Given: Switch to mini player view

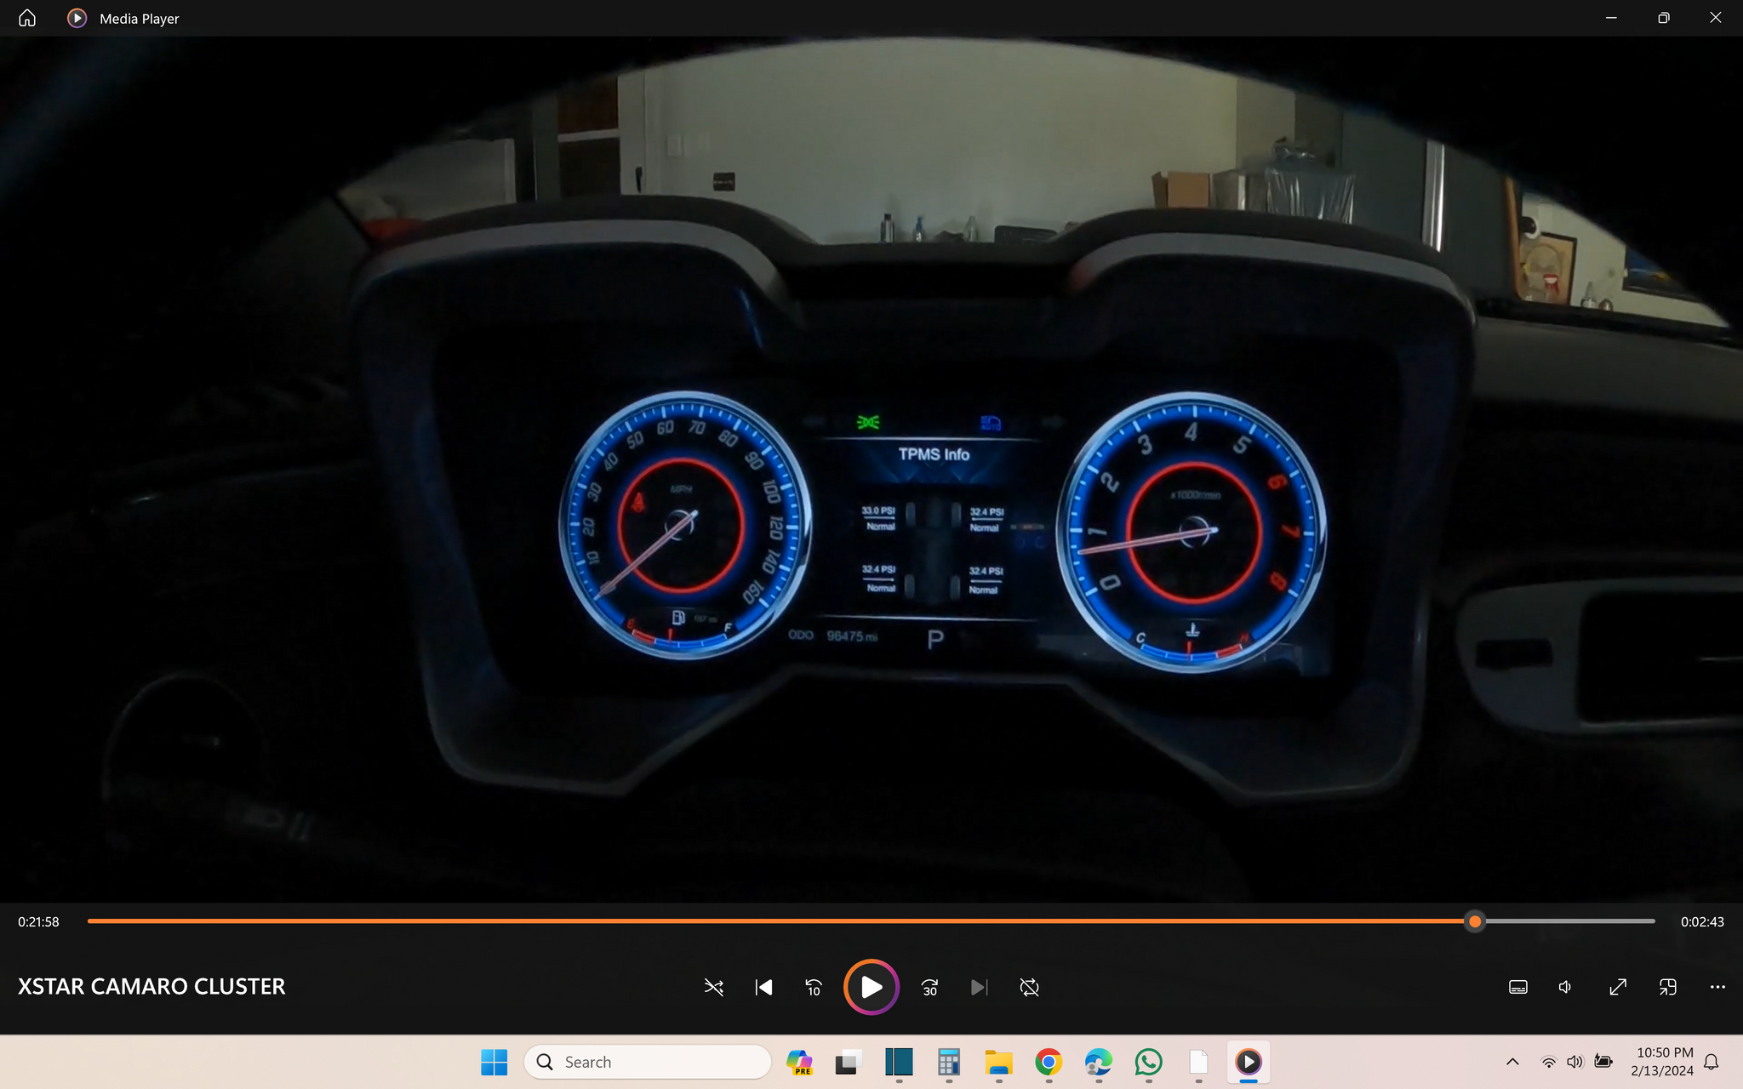Looking at the screenshot, I should click(1667, 987).
